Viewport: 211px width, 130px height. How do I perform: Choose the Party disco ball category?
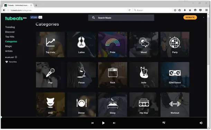click(x=175, y=44)
